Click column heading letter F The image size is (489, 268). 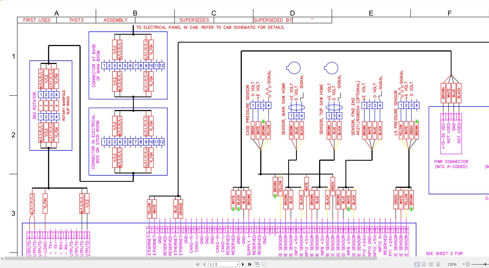coord(450,13)
